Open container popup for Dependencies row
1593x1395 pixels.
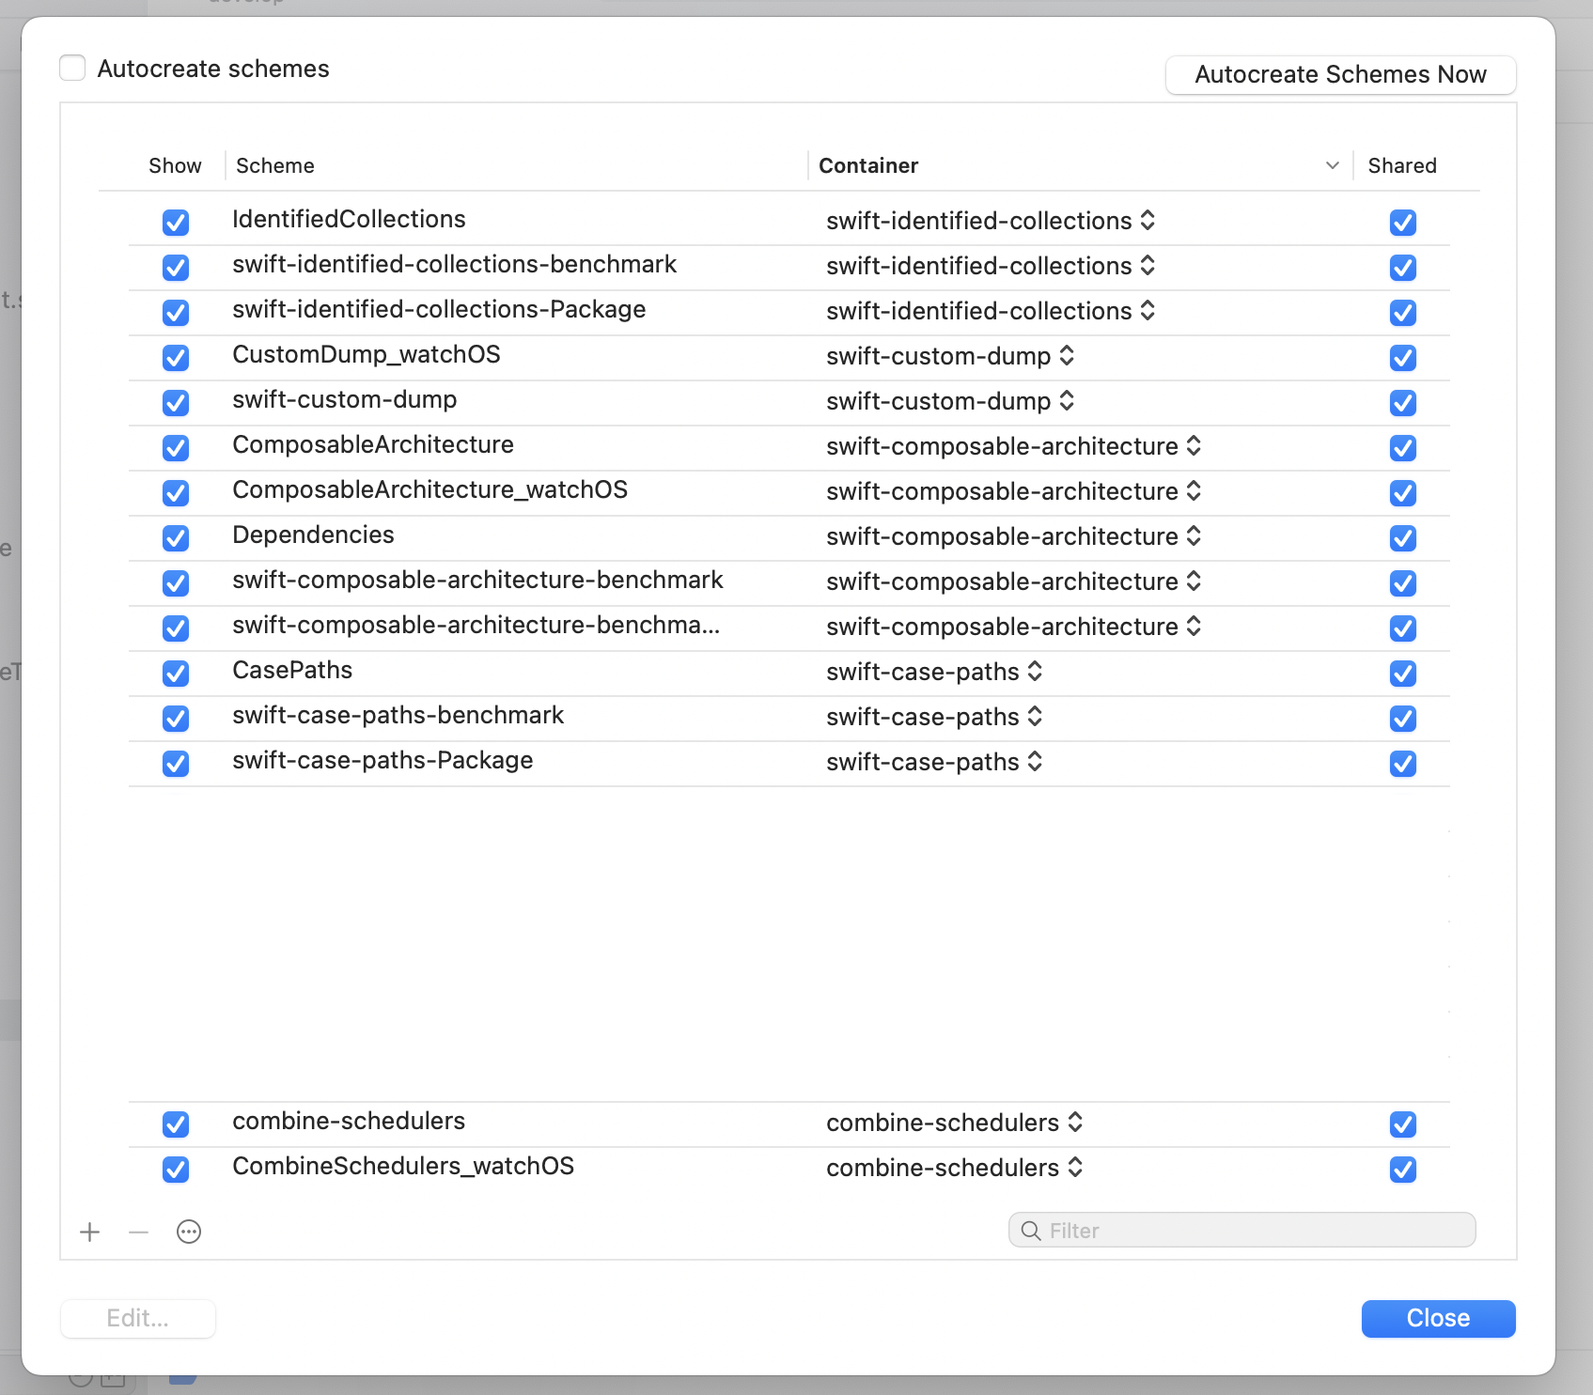[1014, 536]
